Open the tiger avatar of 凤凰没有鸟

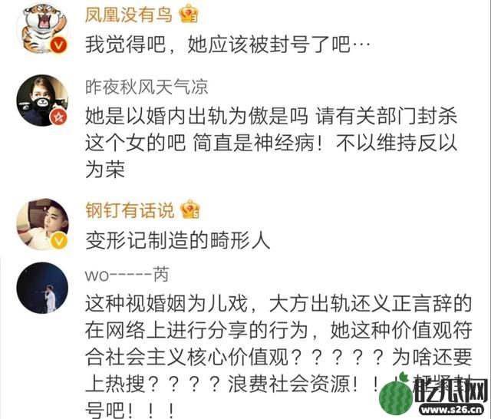[42, 28]
